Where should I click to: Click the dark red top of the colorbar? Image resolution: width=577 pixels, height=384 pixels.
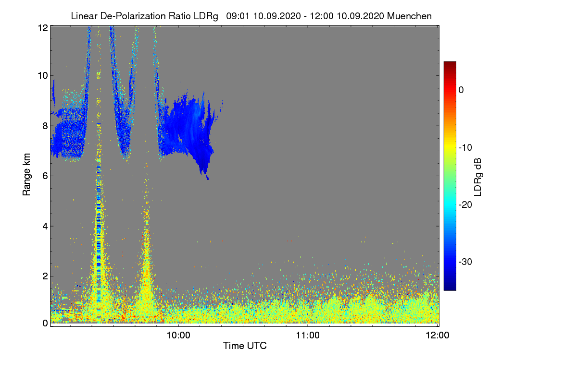click(450, 65)
